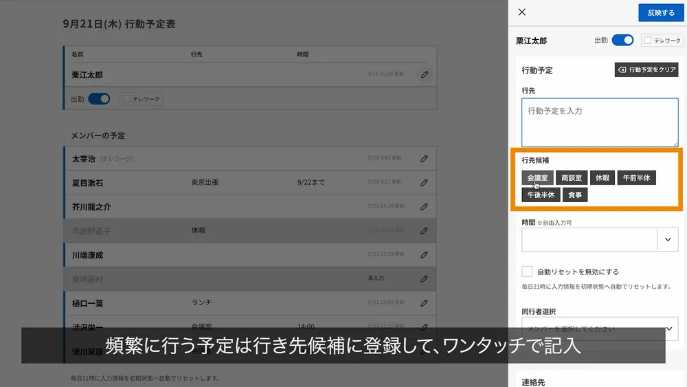The image size is (687, 387).
Task: Open edit for 芥川龍之介 row
Action: [425, 207]
